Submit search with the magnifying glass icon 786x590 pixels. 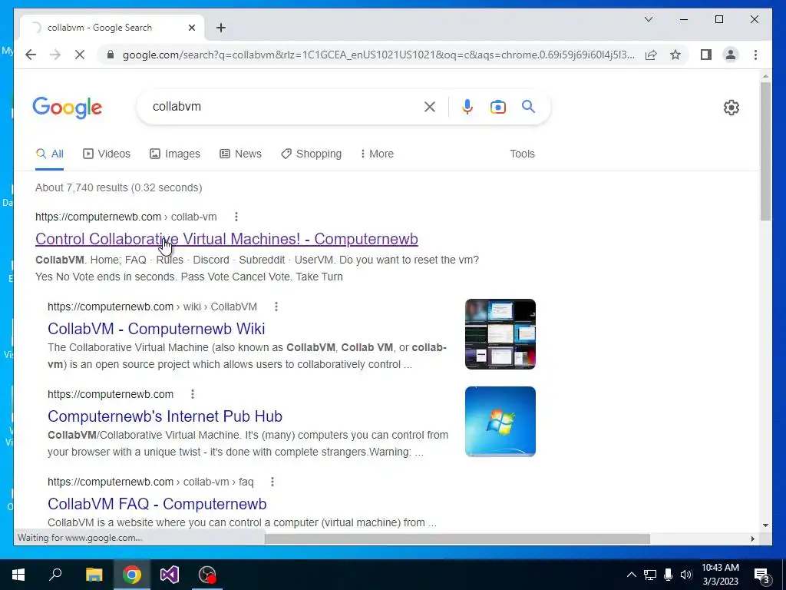coord(528,106)
